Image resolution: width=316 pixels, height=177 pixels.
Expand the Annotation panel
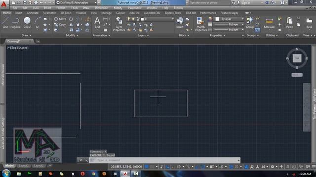(101, 35)
